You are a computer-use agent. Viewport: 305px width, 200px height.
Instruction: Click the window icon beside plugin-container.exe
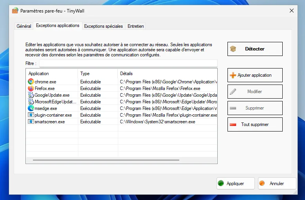pos(31,115)
